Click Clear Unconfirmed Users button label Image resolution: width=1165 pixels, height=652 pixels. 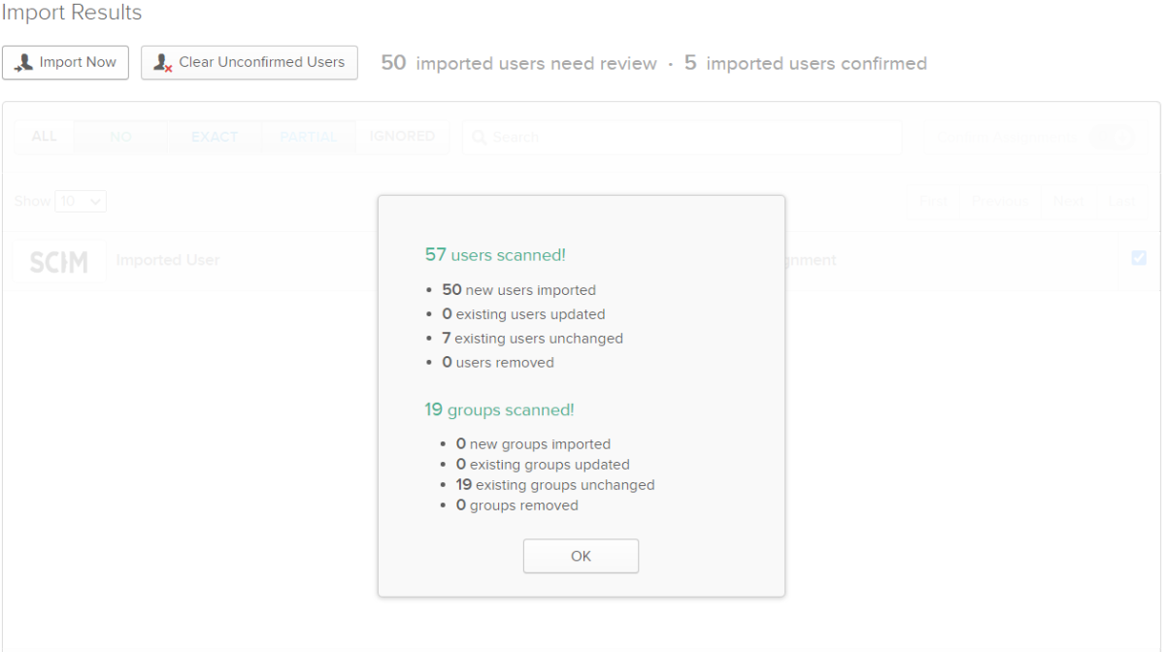(x=261, y=62)
